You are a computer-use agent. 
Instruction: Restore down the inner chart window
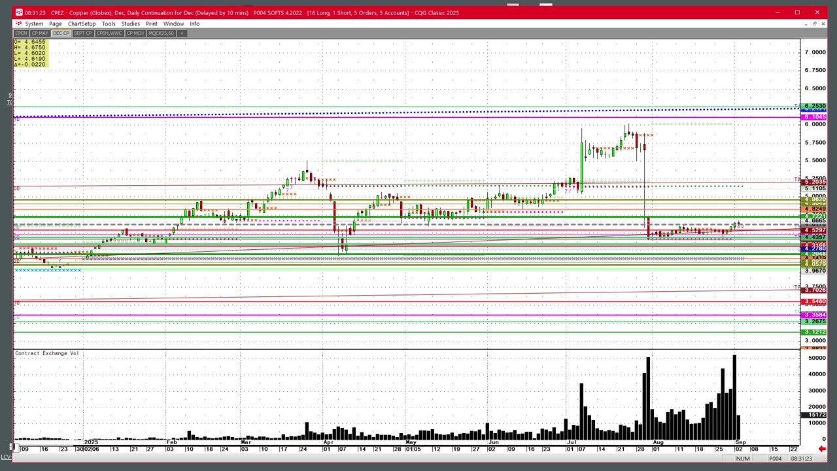[x=814, y=24]
